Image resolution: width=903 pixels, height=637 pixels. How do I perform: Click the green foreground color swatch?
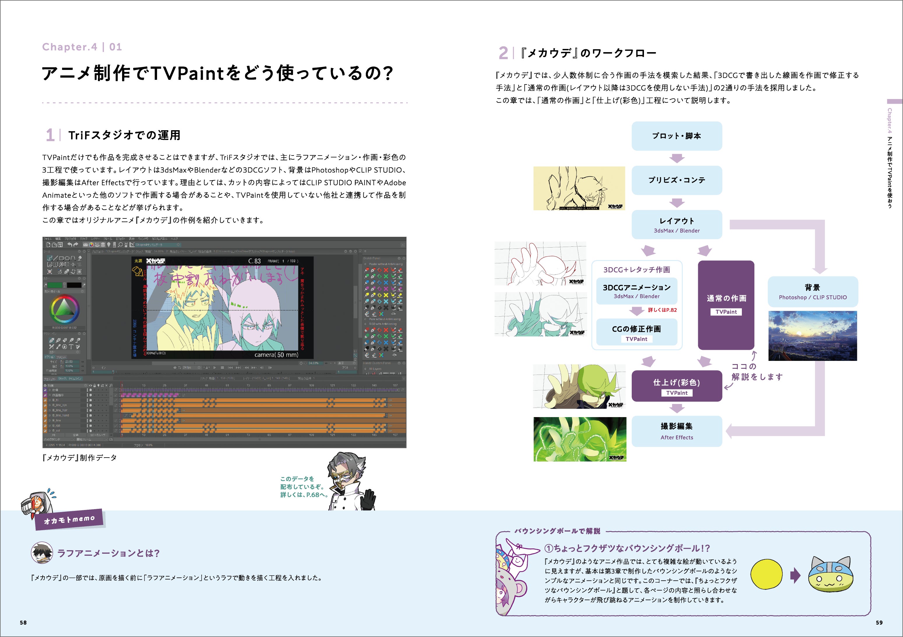(x=55, y=285)
